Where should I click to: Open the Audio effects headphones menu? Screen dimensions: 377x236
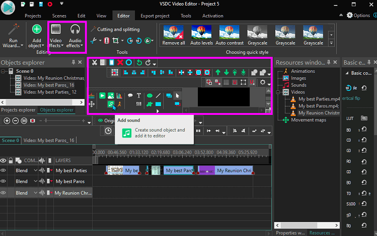click(75, 36)
